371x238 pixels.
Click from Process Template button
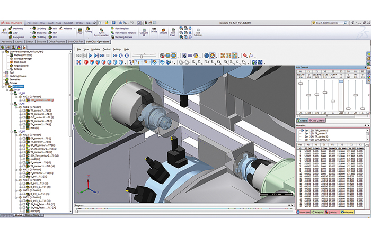(x=123, y=33)
